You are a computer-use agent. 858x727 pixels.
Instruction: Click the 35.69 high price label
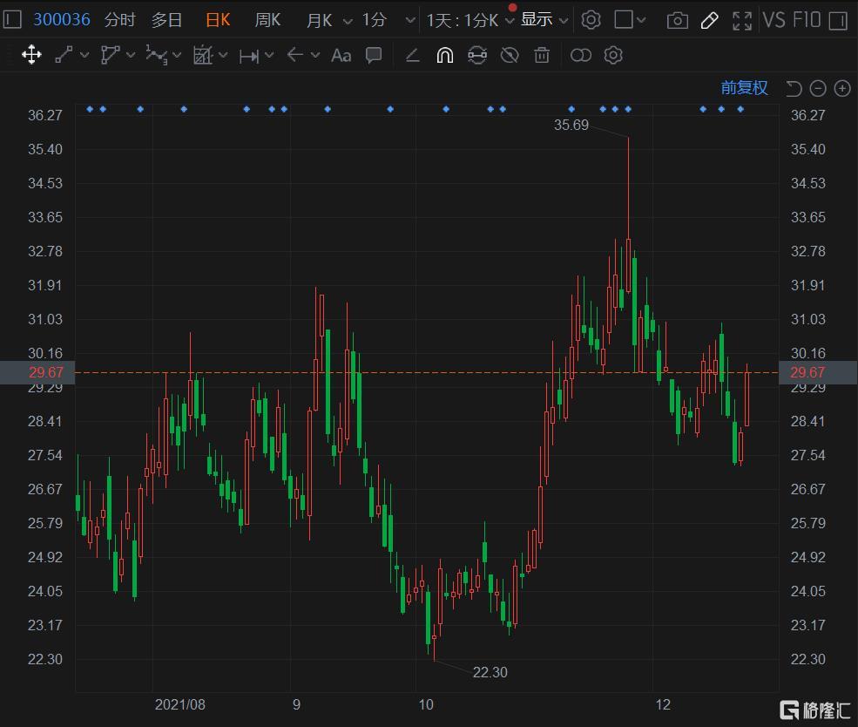(x=571, y=125)
